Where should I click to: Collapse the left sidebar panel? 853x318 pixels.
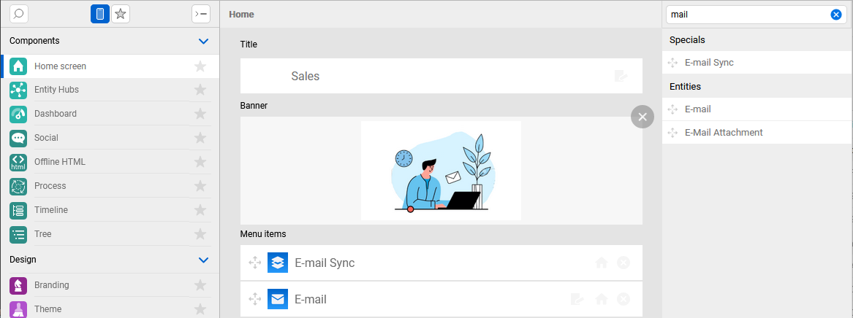[x=200, y=14]
